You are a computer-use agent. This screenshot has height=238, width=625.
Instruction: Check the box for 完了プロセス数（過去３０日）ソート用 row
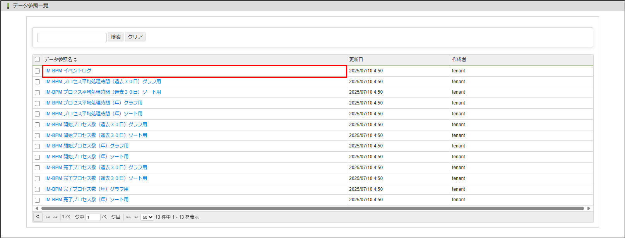[x=38, y=178]
